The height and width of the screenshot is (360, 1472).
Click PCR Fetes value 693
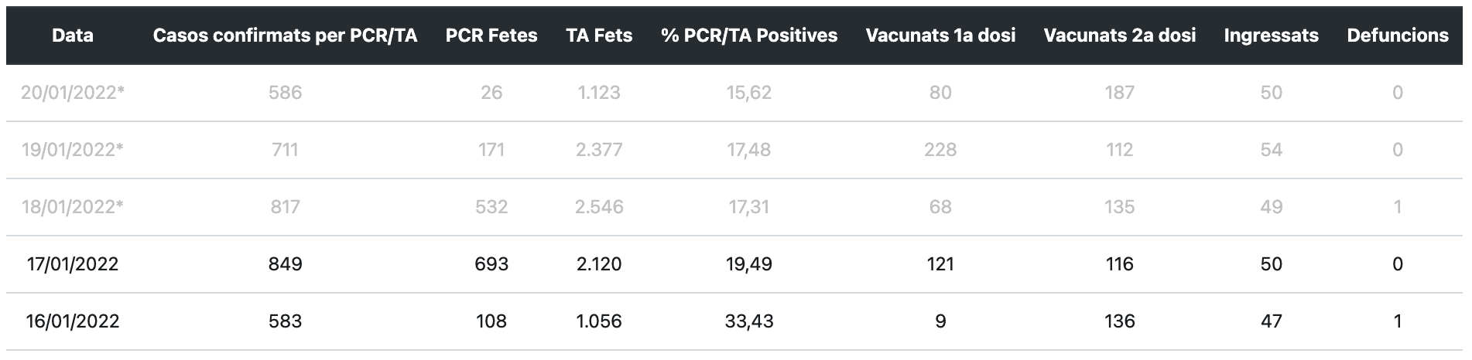click(x=491, y=264)
